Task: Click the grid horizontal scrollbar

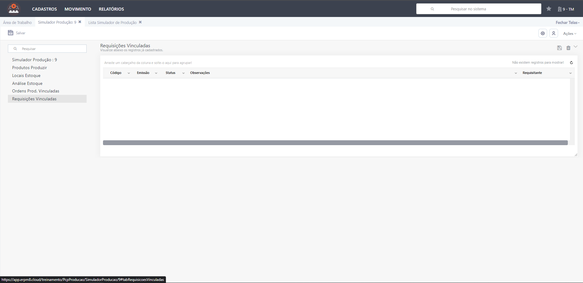Action: (x=335, y=143)
